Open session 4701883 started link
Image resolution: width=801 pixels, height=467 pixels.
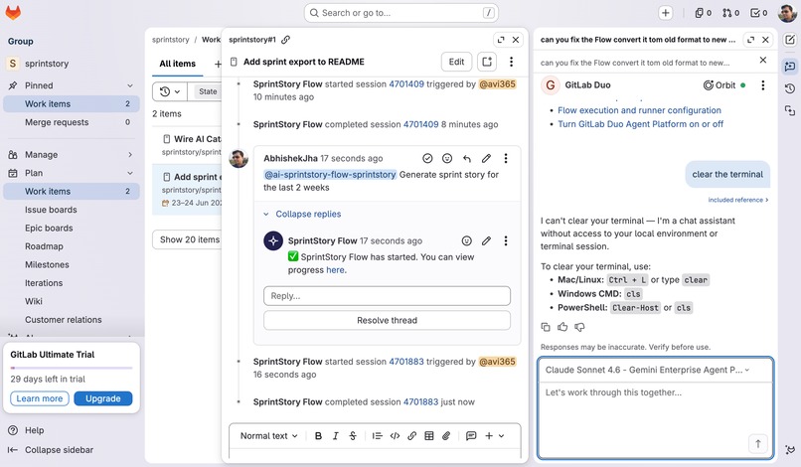tap(406, 362)
